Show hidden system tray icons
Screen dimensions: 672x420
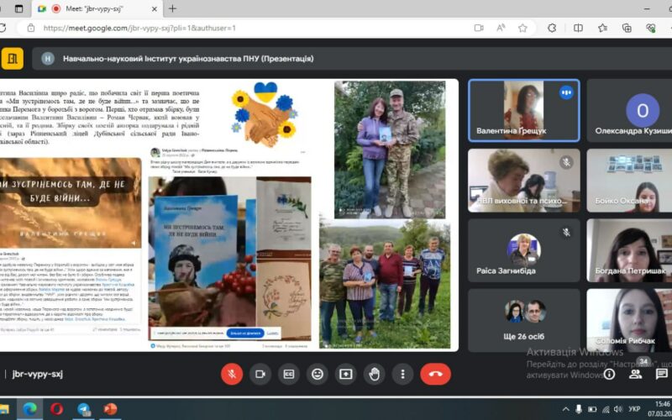pyautogui.click(x=566, y=409)
